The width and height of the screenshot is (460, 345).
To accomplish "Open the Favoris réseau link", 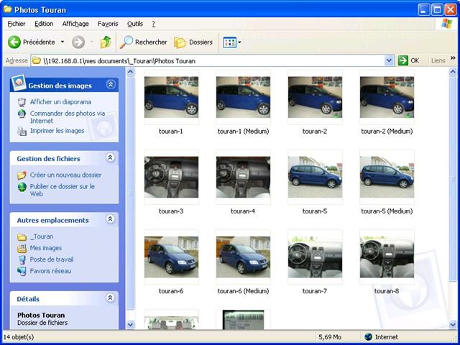I will pos(50,271).
